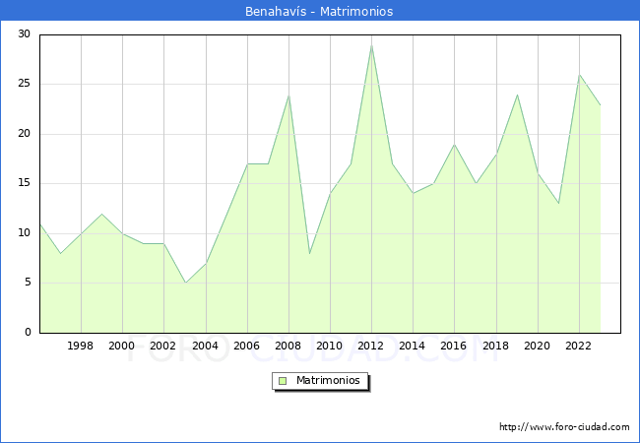Click the 2009 dip data point
The height and width of the screenshot is (443, 640).
[309, 253]
